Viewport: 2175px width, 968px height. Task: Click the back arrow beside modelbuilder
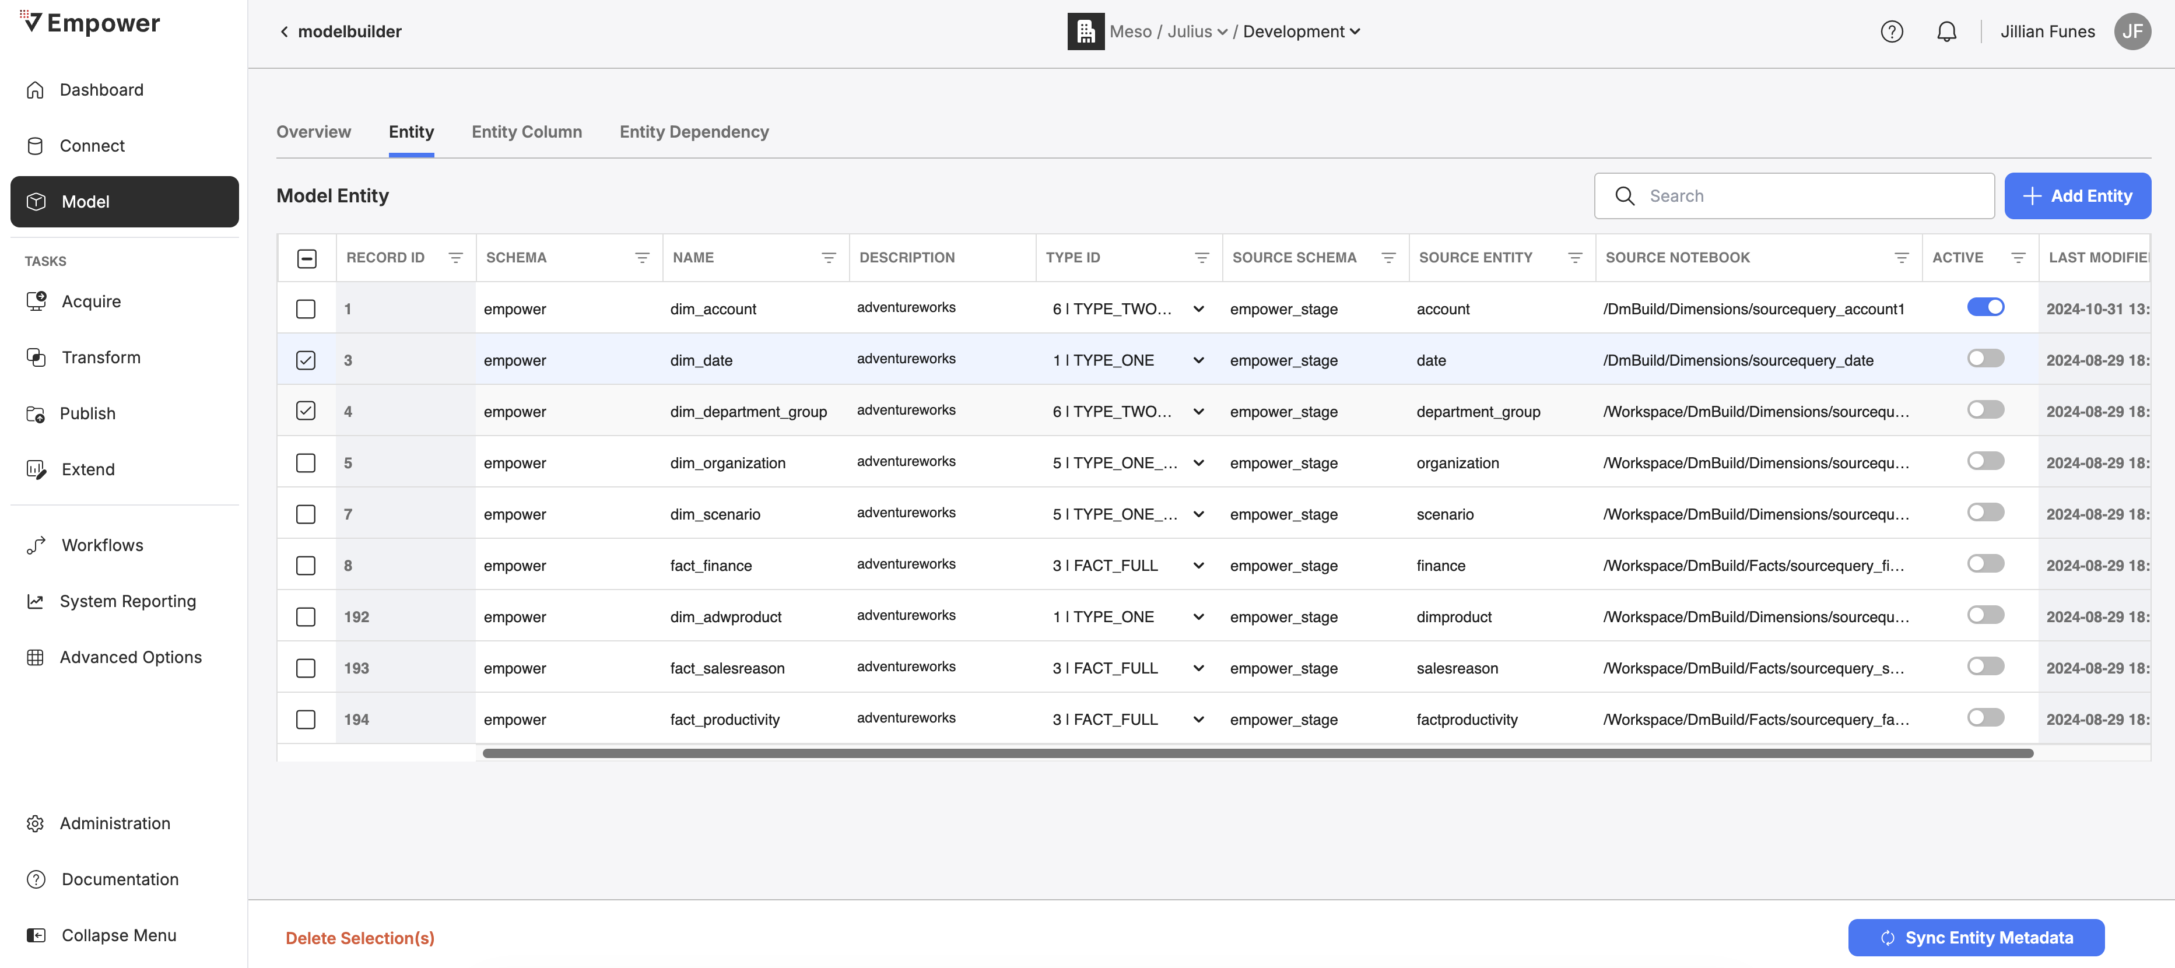[285, 31]
